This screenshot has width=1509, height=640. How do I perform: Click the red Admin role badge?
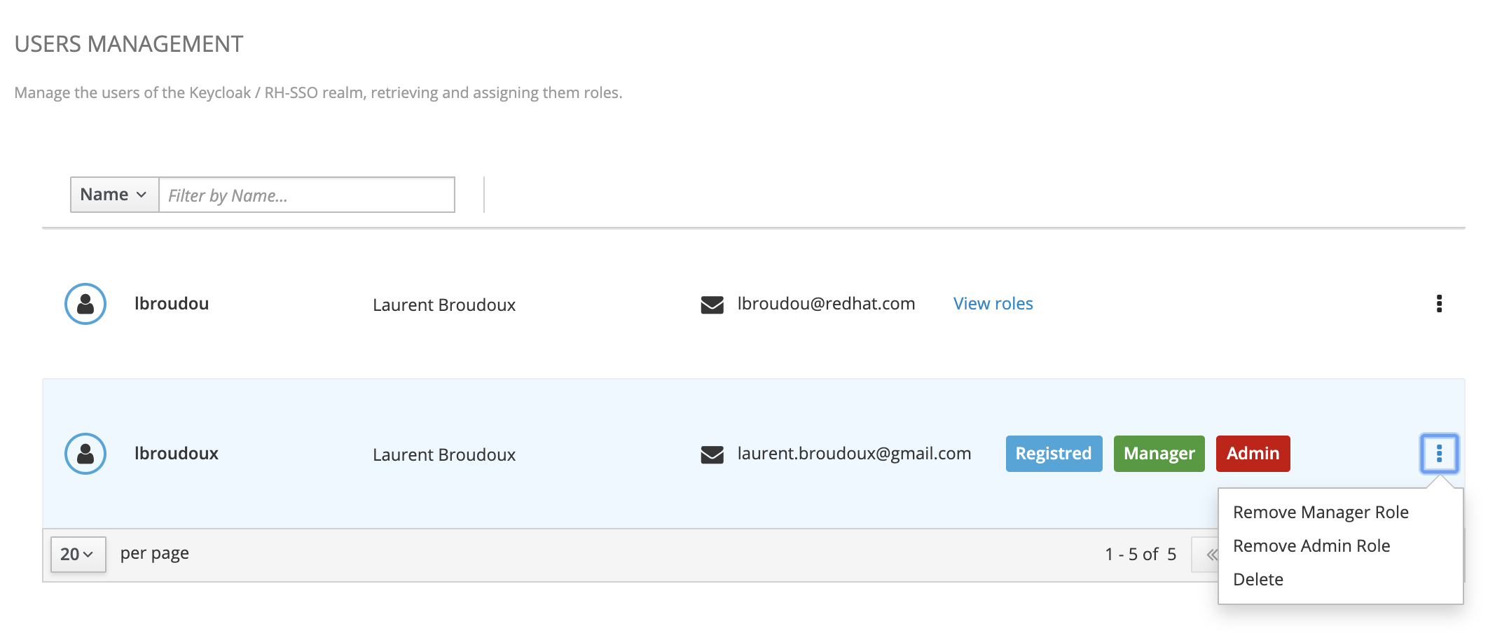1253,454
